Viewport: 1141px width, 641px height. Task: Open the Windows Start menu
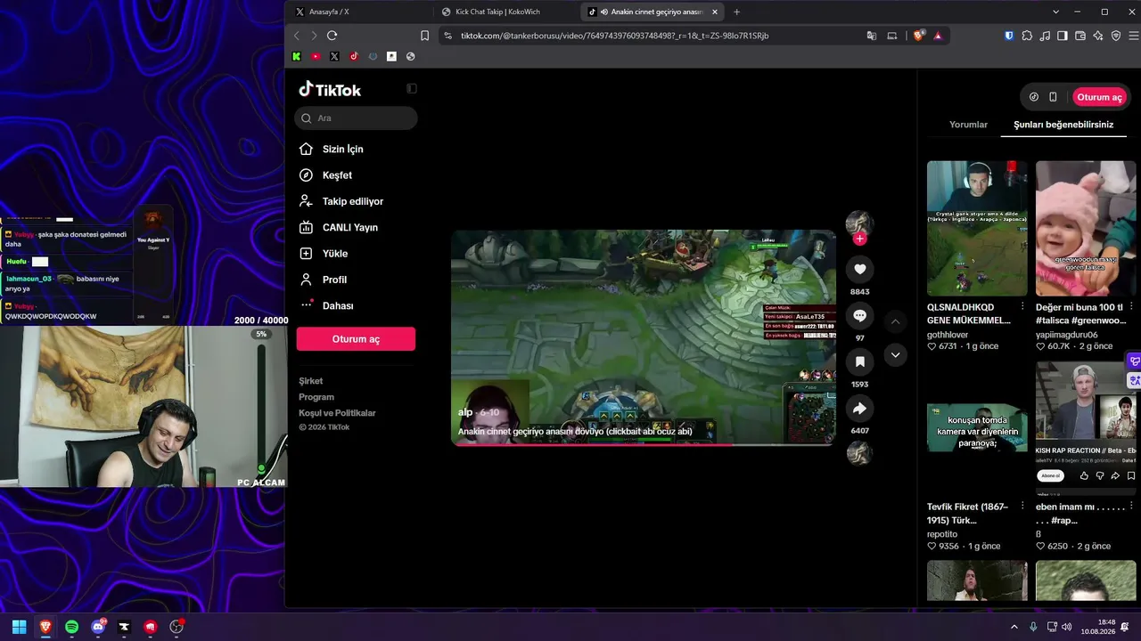pyautogui.click(x=19, y=627)
